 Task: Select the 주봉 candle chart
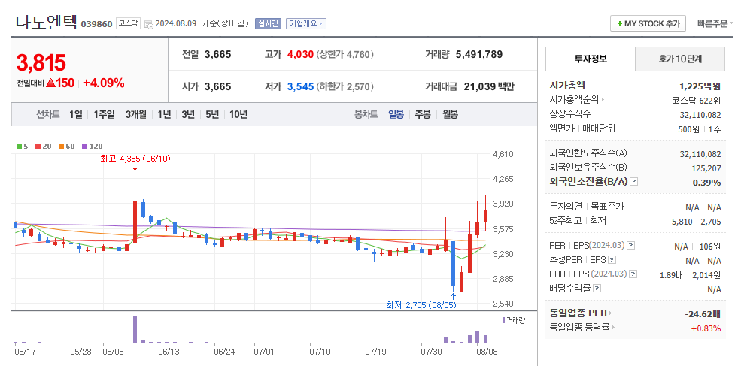(x=423, y=114)
